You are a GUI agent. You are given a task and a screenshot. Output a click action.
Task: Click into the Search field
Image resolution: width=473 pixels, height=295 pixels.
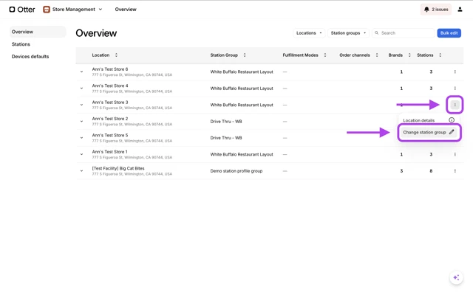(x=405, y=33)
